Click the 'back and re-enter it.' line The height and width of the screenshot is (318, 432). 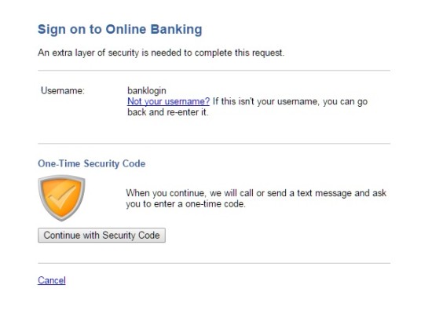tap(168, 112)
